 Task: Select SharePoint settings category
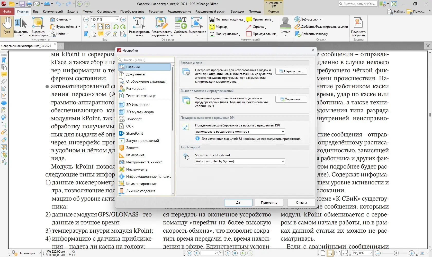coord(144,133)
